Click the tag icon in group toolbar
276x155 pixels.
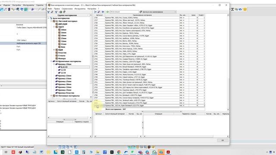tap(64, 12)
